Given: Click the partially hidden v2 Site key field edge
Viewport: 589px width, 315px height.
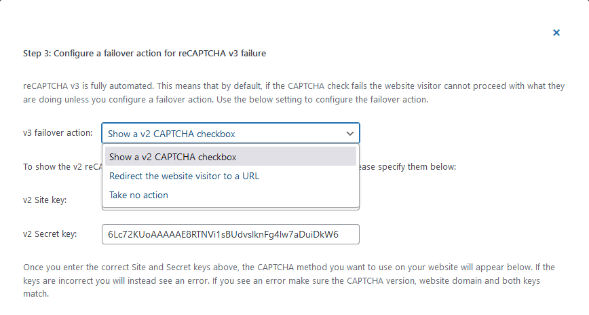Looking at the screenshot, I should 231,208.
